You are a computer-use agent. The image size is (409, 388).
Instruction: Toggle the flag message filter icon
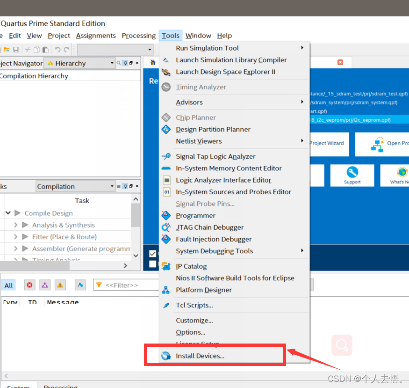80,285
